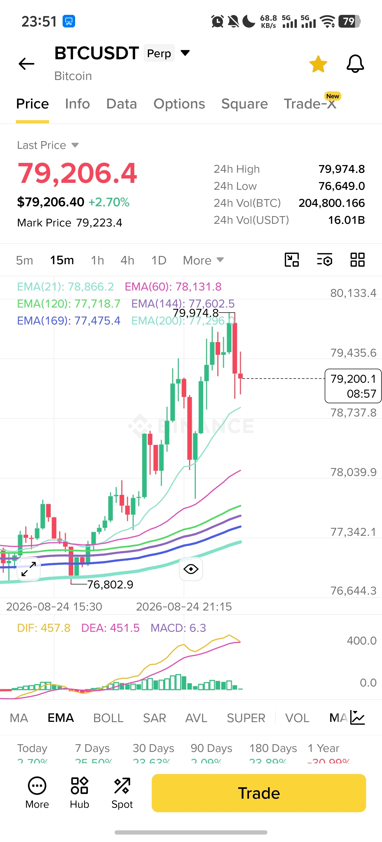Image resolution: width=382 pixels, height=842 pixels.
Task: Open the multi-chart grid layout icon
Action: pyautogui.click(x=357, y=260)
